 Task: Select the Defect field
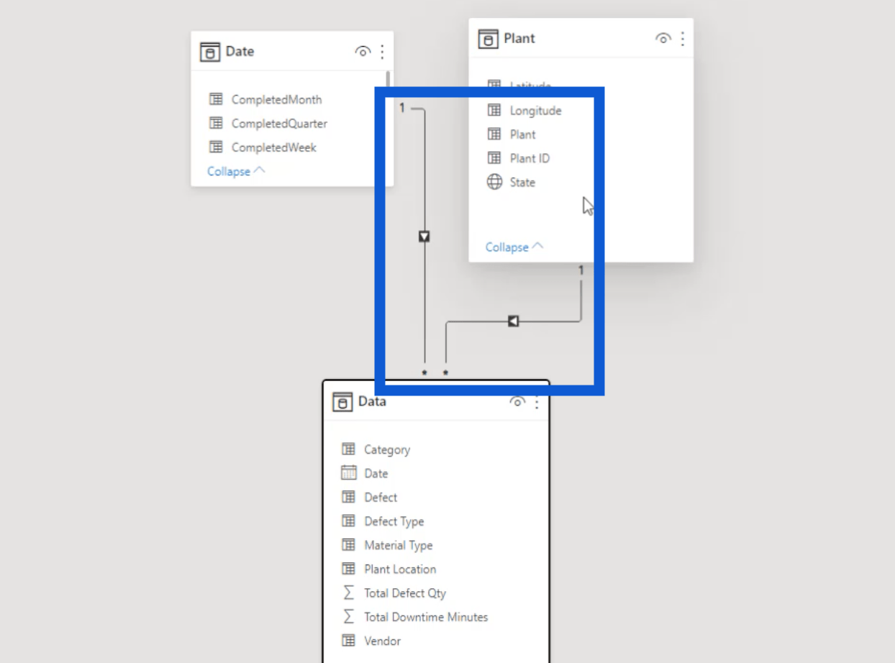[x=381, y=497]
